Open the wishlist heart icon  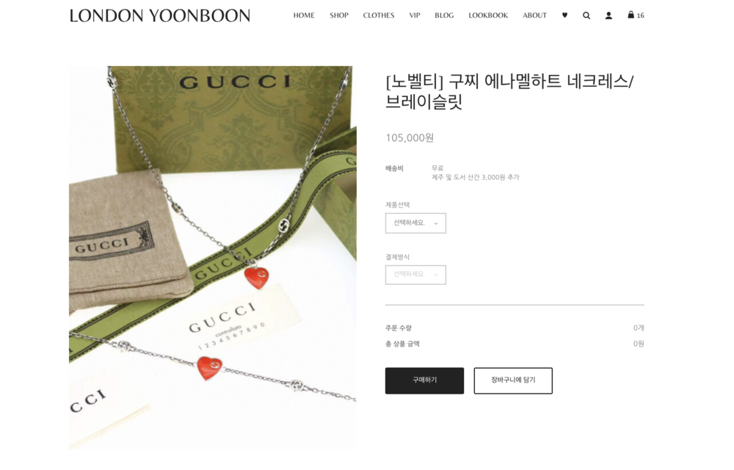click(x=564, y=15)
